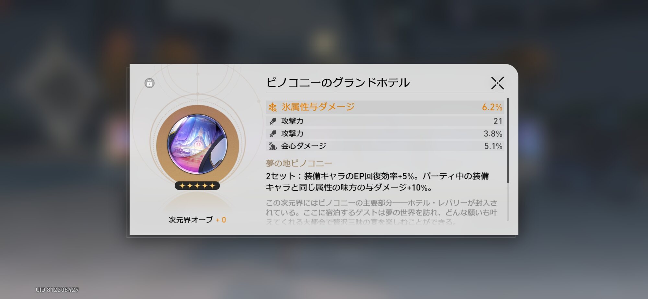Click the ピノコニーのグランドホテル title
This screenshot has height=299, width=648.
tap(338, 83)
